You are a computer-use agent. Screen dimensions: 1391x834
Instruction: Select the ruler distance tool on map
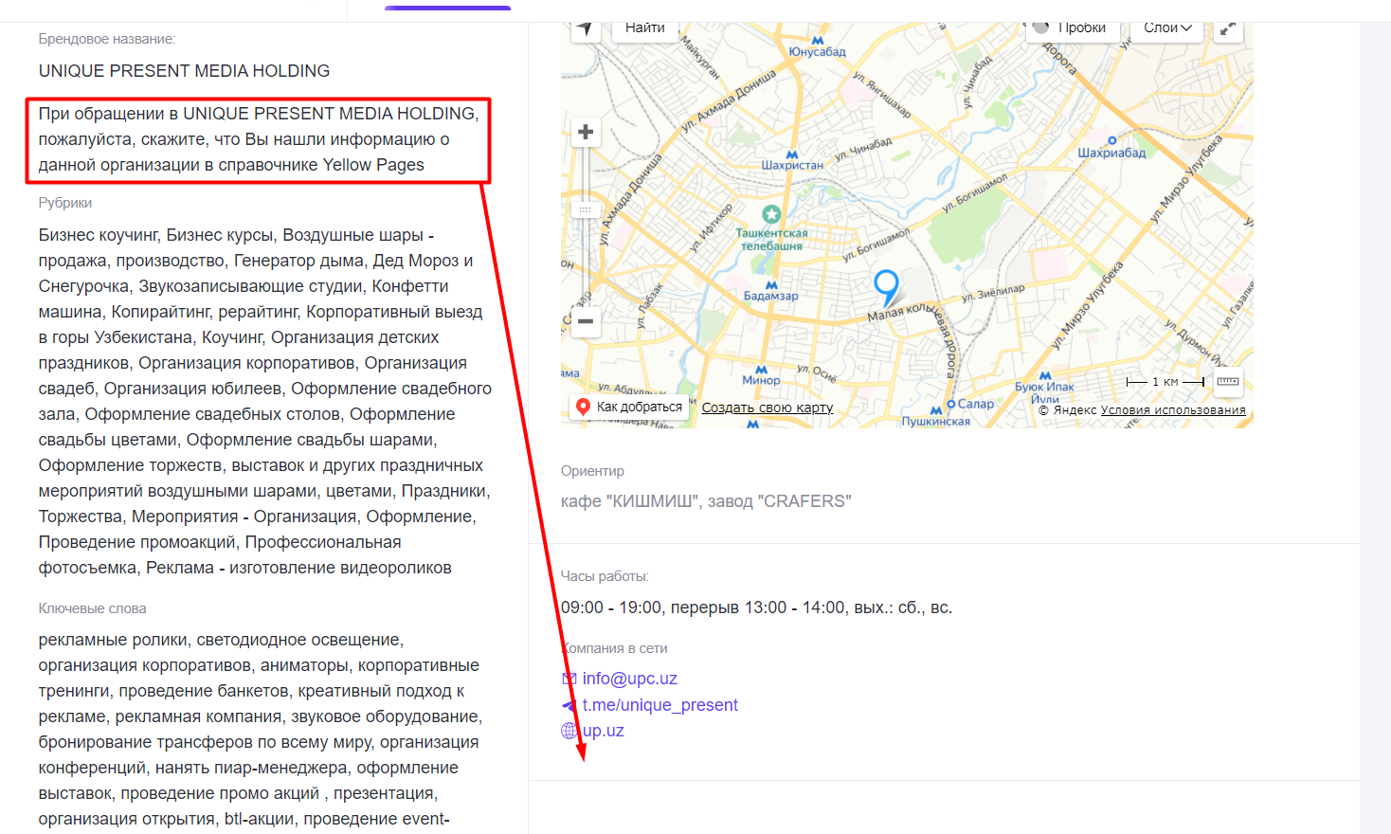click(x=1228, y=382)
